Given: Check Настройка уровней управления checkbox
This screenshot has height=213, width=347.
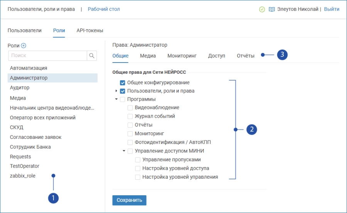Looking at the screenshot, I should tap(138, 177).
